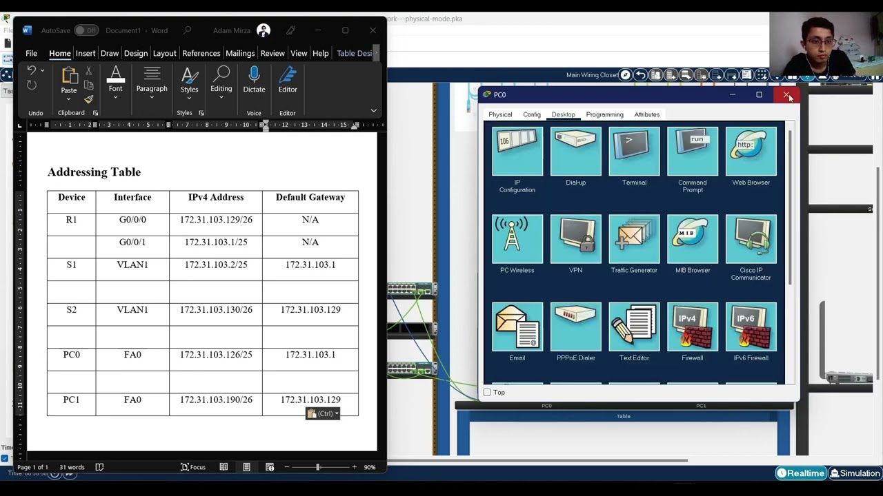Expand Word ribbon display options chevron
The height and width of the screenshot is (496, 883).
[x=373, y=111]
